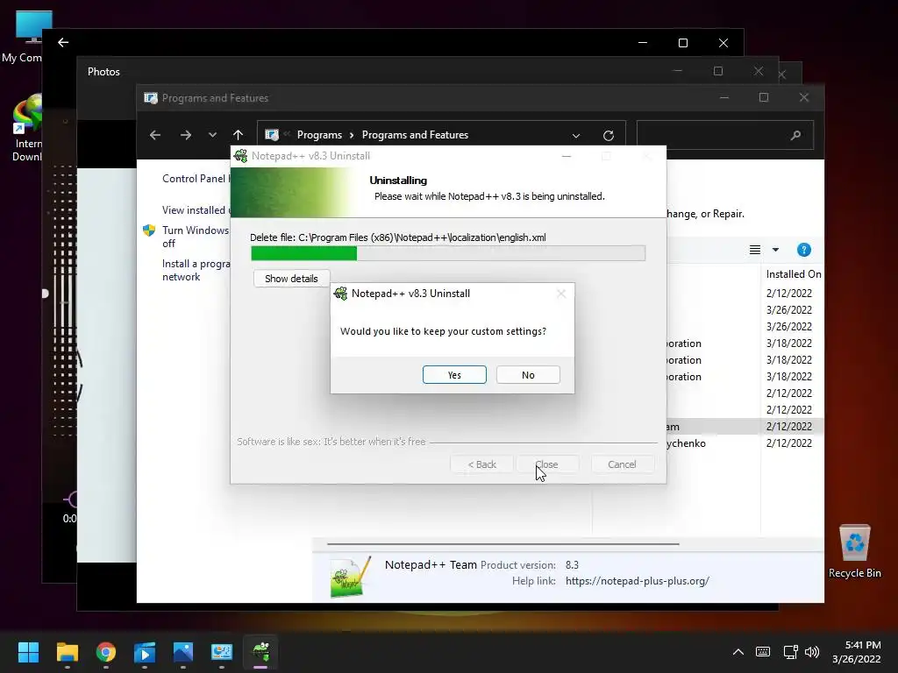Click the Notepad++ icon in details pane
This screenshot has width=898, height=673.
pyautogui.click(x=350, y=577)
